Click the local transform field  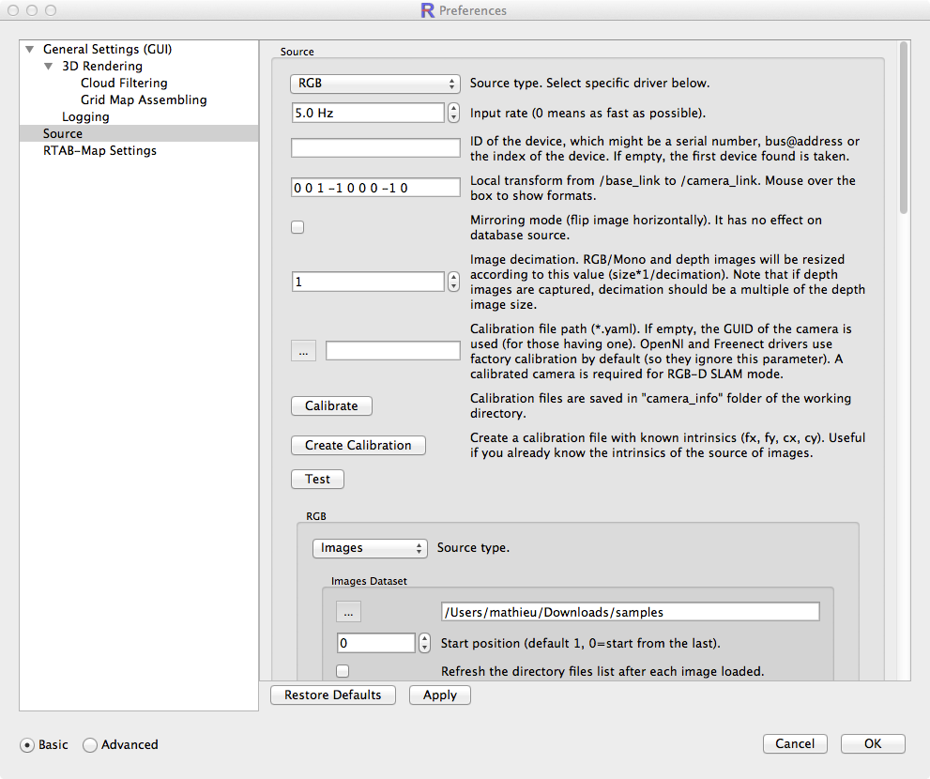pyautogui.click(x=375, y=188)
